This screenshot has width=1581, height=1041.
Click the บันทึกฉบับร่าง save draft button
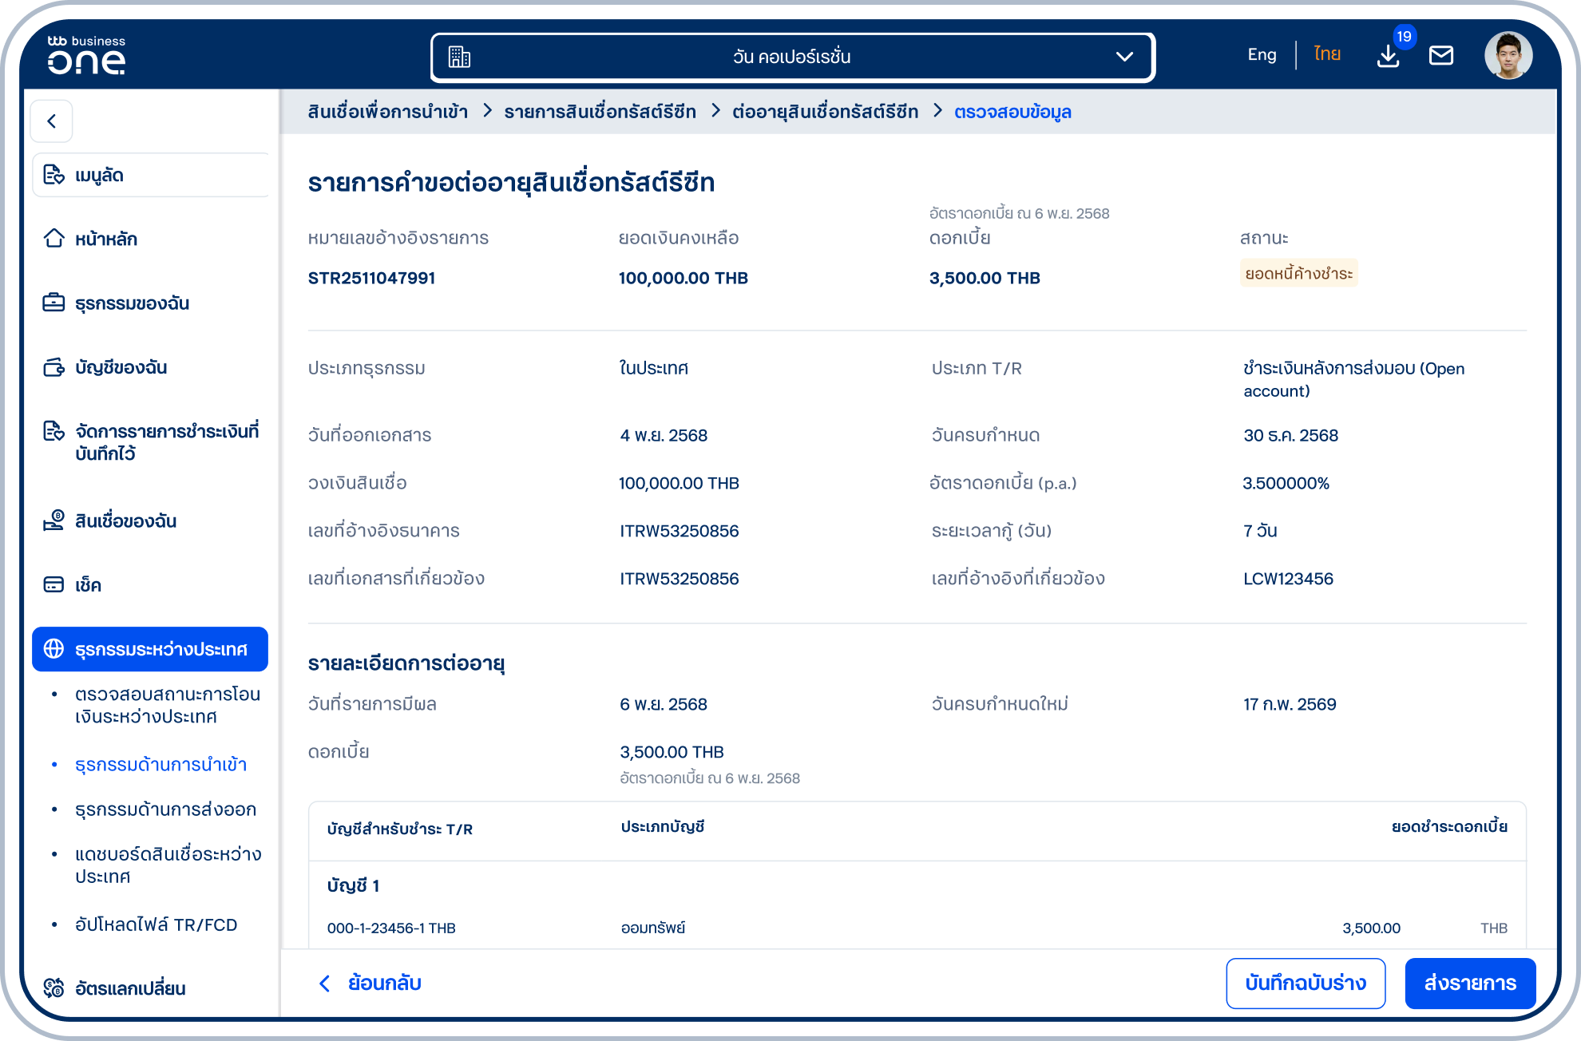point(1306,983)
